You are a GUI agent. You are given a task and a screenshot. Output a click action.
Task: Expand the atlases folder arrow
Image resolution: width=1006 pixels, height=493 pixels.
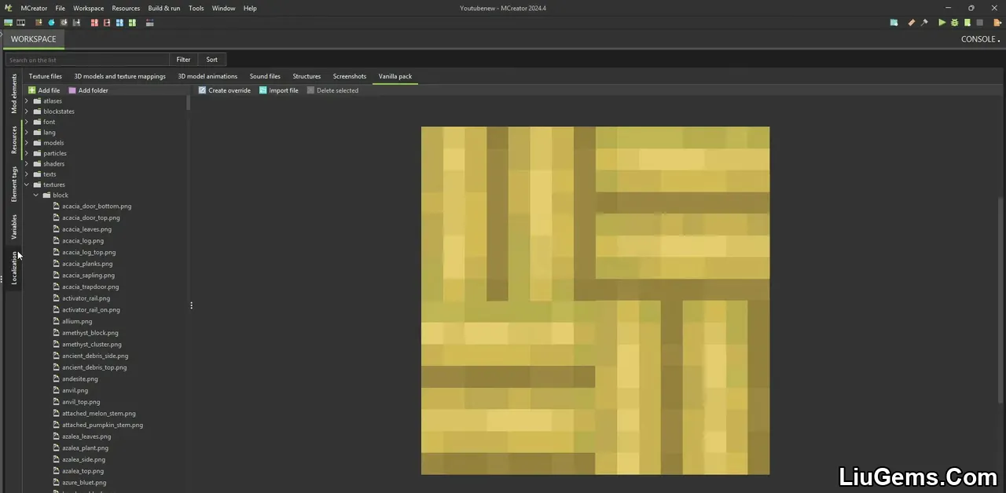(27, 100)
